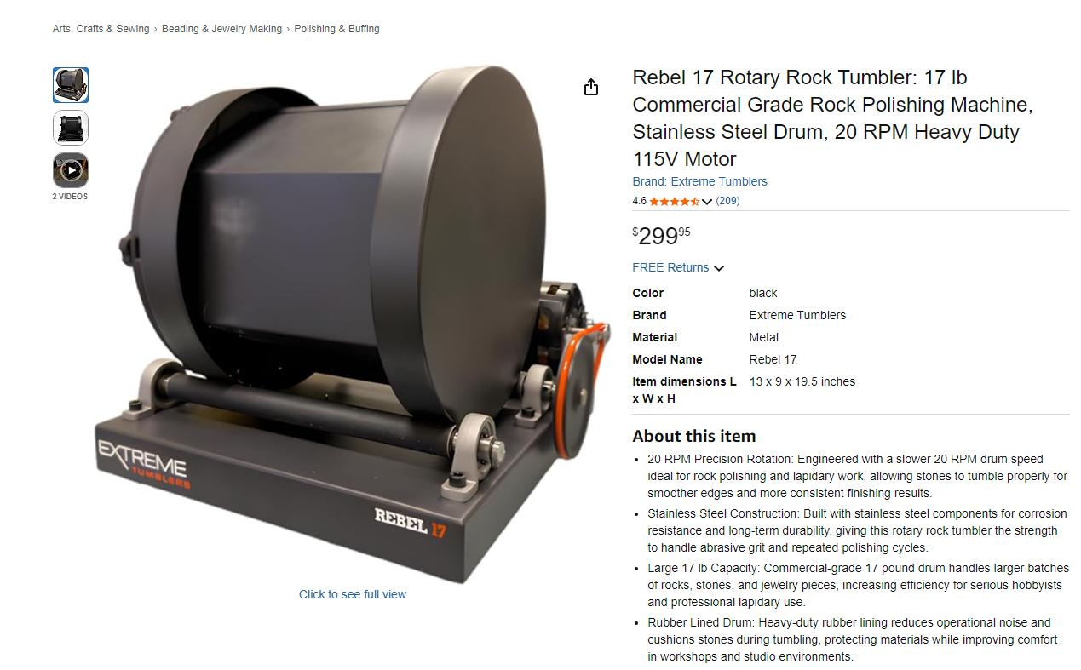
Task: Select the first product image thumbnail
Action: [x=71, y=85]
